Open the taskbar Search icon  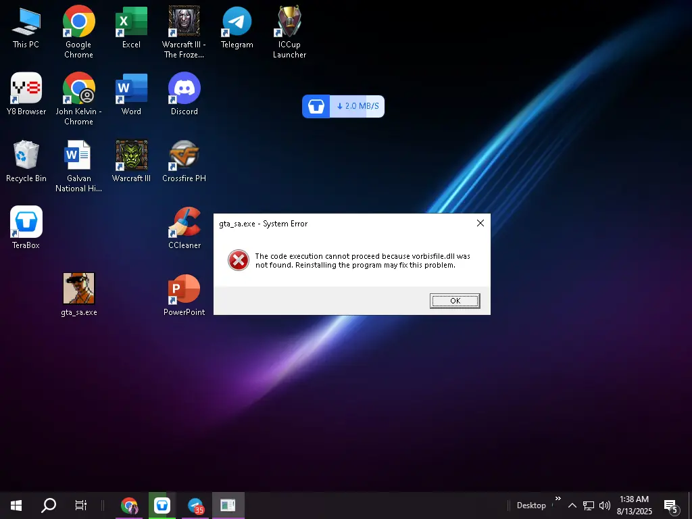(49, 505)
